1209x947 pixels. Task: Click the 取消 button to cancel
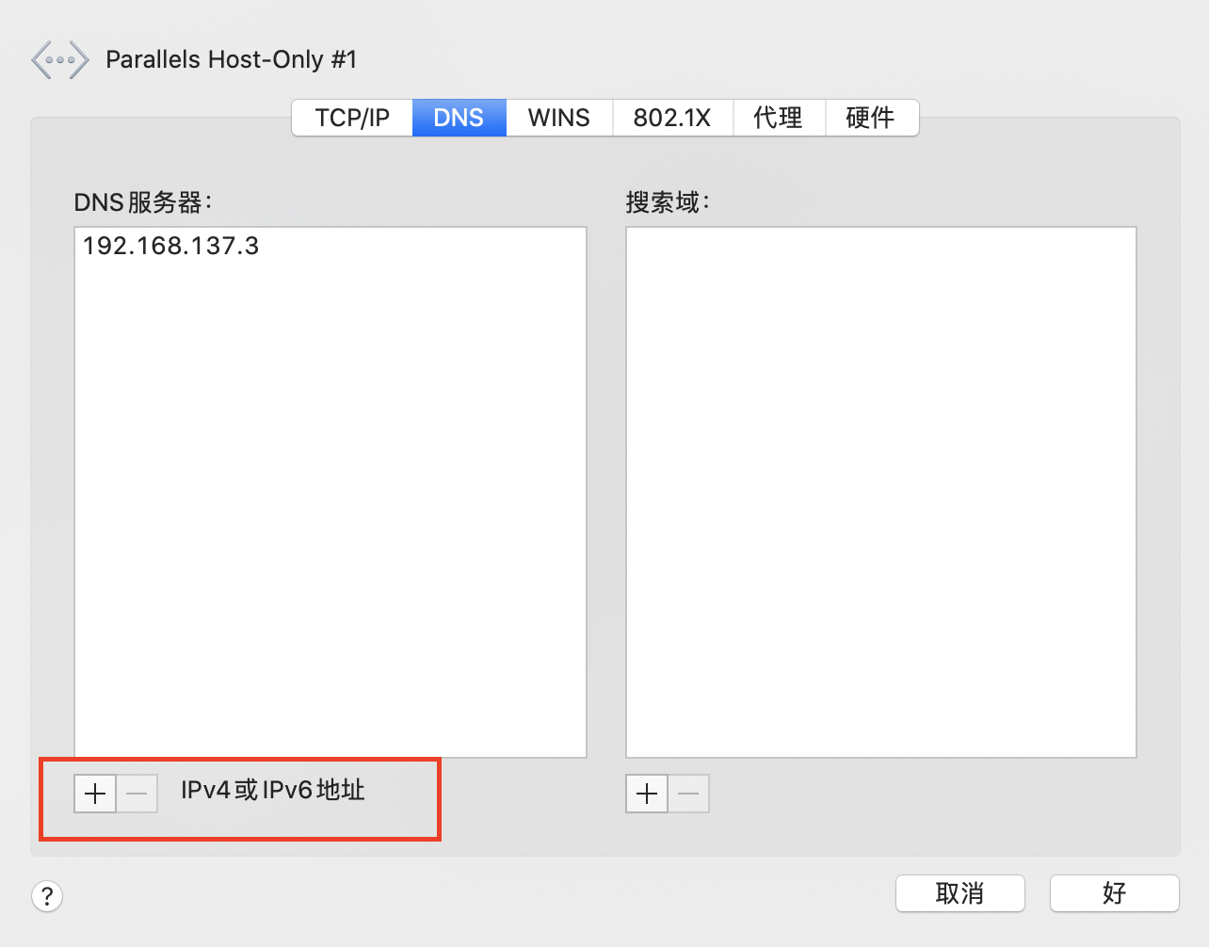click(x=960, y=893)
